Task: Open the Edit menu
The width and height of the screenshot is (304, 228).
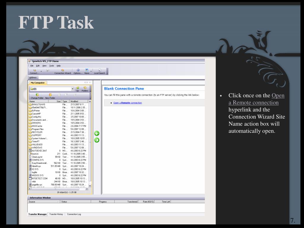Action: pos(38,66)
